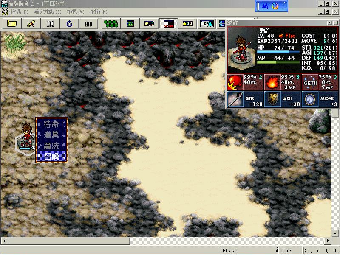The width and height of the screenshot is (340, 255).
Task: Restore the 納許 status panel using its restore button
Action: pyautogui.click(x=330, y=23)
